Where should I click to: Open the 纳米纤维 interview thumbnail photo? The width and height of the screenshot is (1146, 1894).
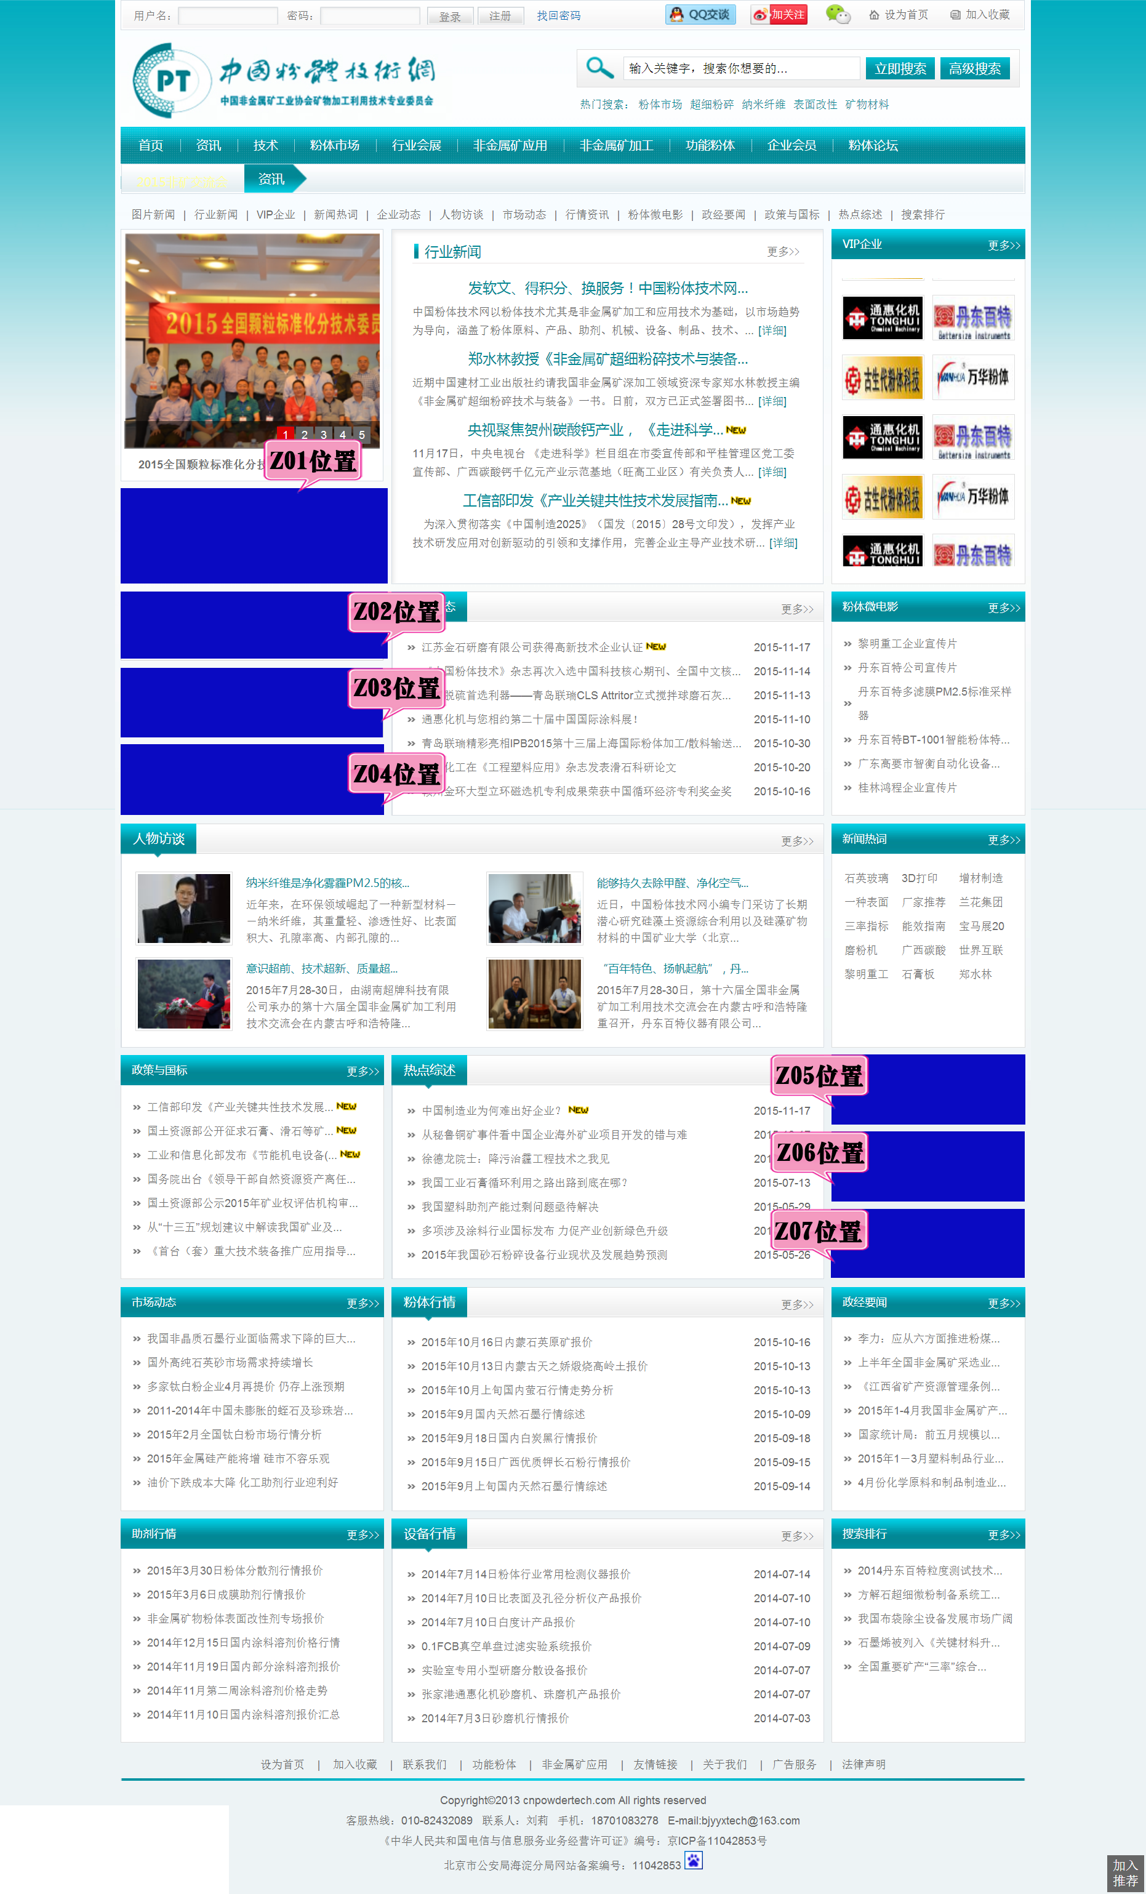(183, 908)
